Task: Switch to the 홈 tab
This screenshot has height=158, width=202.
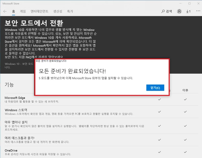Action: point(13,11)
